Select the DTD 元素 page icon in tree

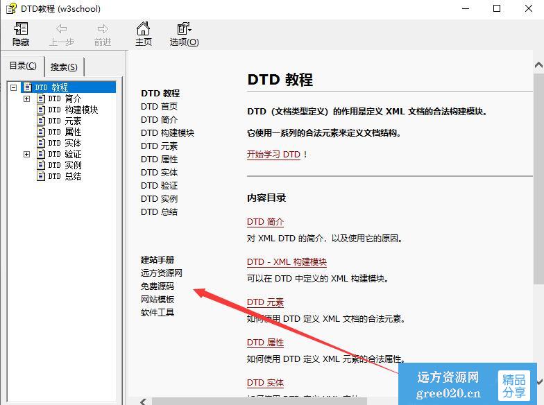point(40,121)
